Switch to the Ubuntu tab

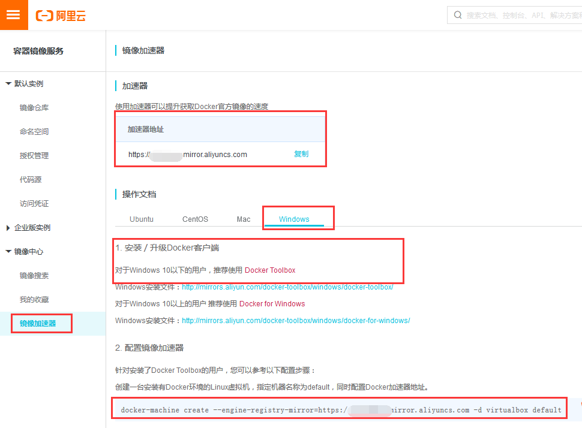point(142,219)
